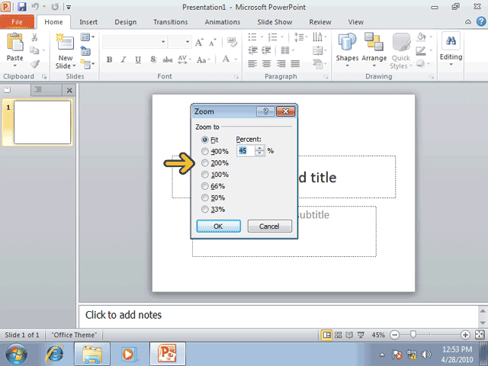The width and height of the screenshot is (488, 366).
Task: Start Slide Show from status bar
Action: (361, 335)
